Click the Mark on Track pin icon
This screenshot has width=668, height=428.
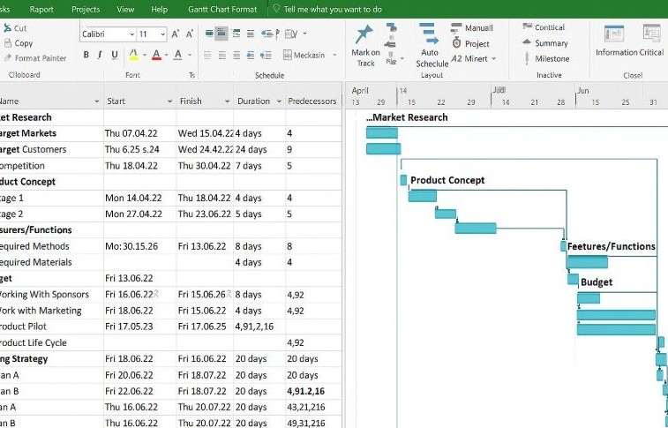(364, 34)
